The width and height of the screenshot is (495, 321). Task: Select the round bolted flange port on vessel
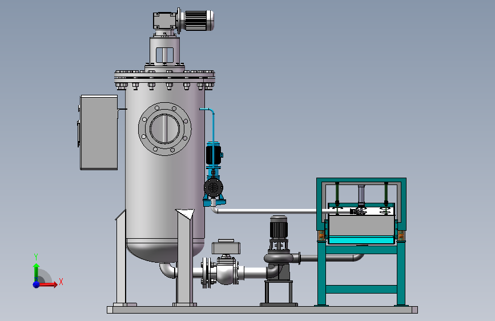(165, 129)
